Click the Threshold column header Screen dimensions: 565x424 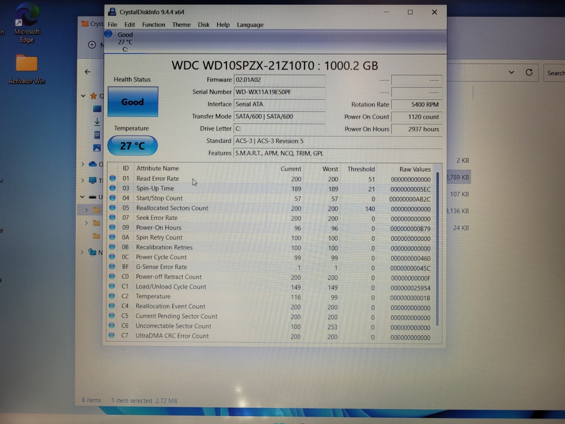(x=361, y=169)
